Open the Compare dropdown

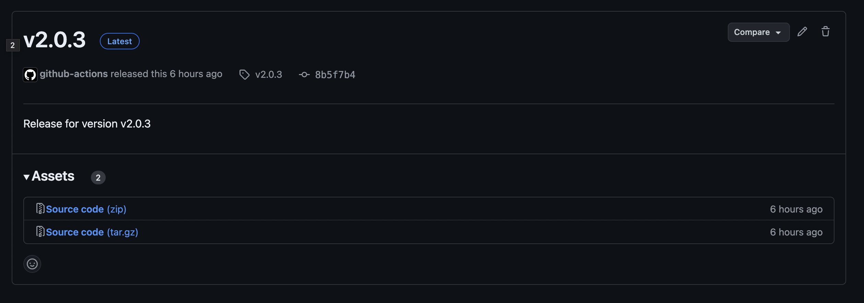[758, 32]
